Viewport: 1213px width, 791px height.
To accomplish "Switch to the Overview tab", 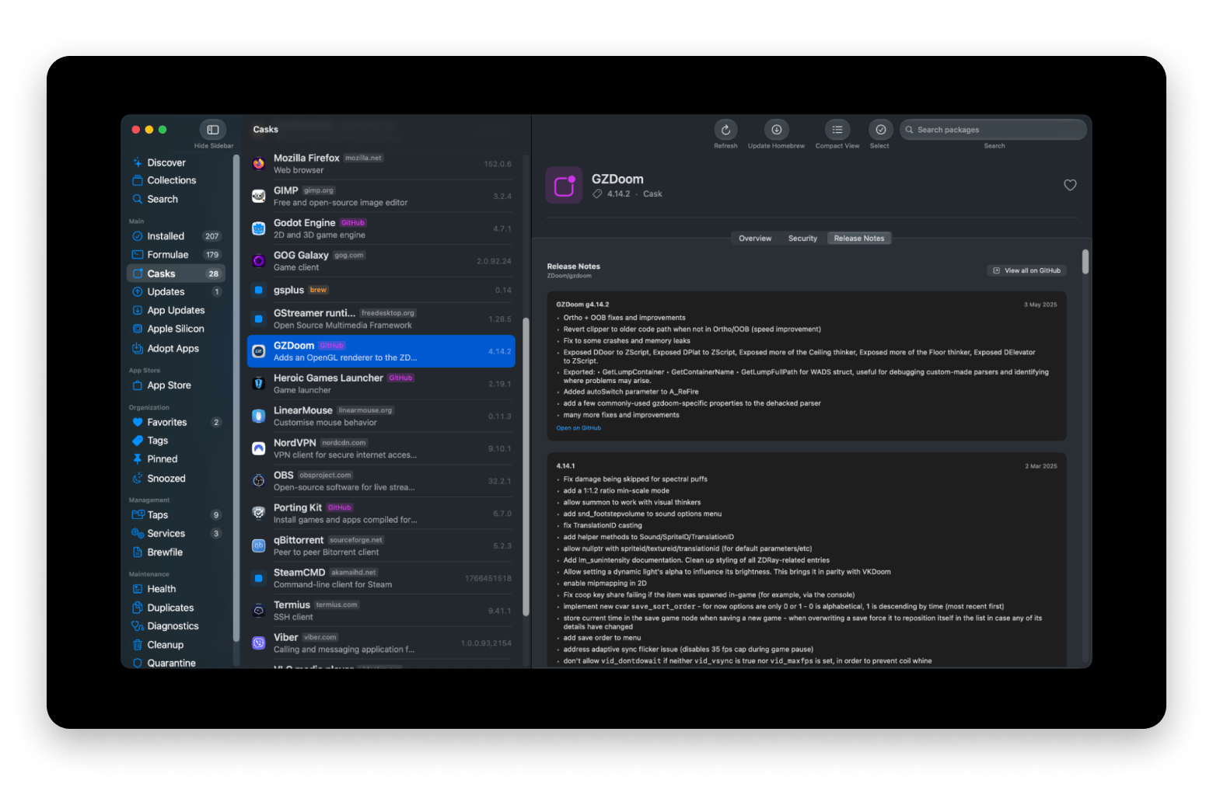I will pyautogui.click(x=755, y=239).
